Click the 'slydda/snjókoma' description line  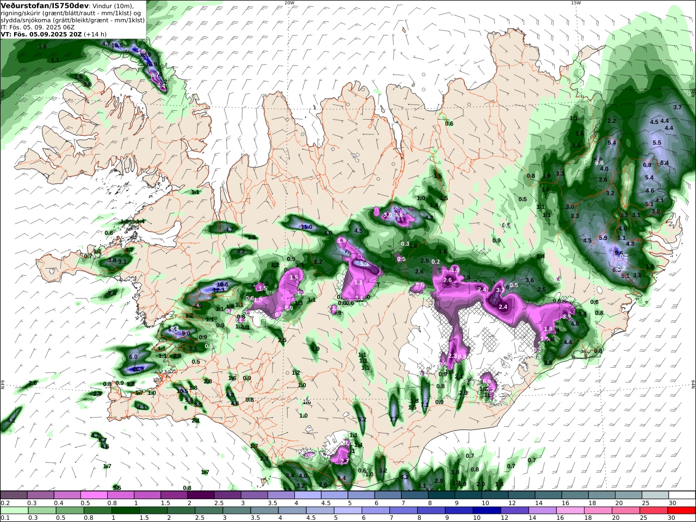[72, 20]
